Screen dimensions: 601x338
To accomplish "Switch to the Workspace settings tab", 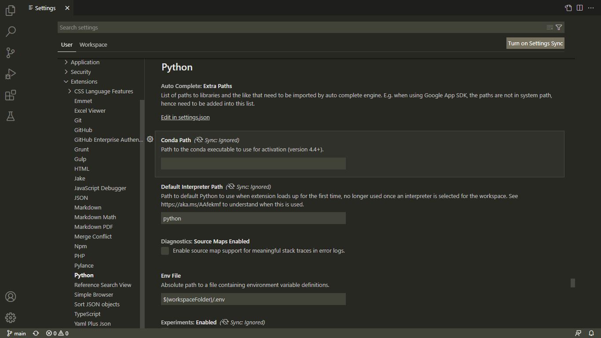I will click(93, 44).
